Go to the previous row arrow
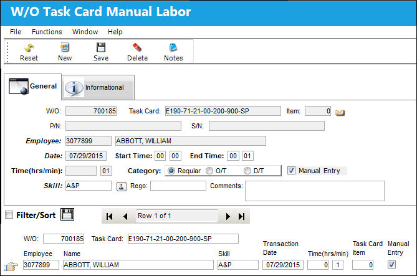 pyautogui.click(x=125, y=216)
